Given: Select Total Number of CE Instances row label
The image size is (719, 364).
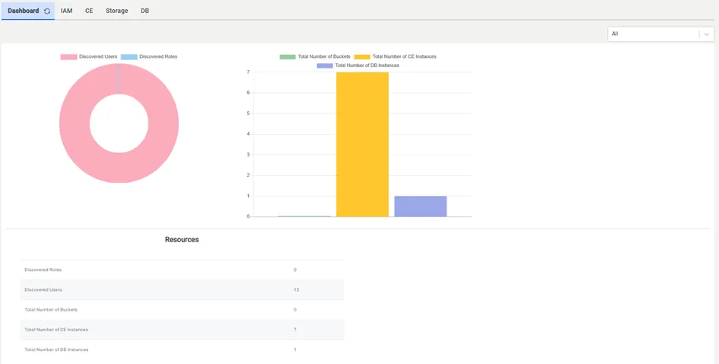Looking at the screenshot, I should [56, 330].
